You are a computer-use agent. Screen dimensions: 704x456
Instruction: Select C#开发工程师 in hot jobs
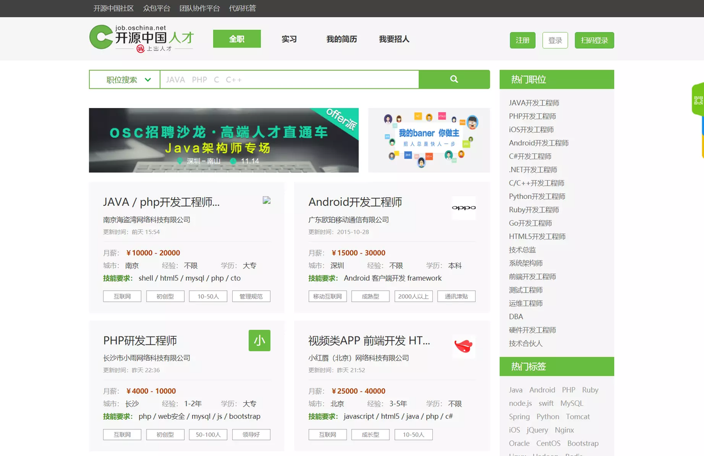tap(530, 156)
